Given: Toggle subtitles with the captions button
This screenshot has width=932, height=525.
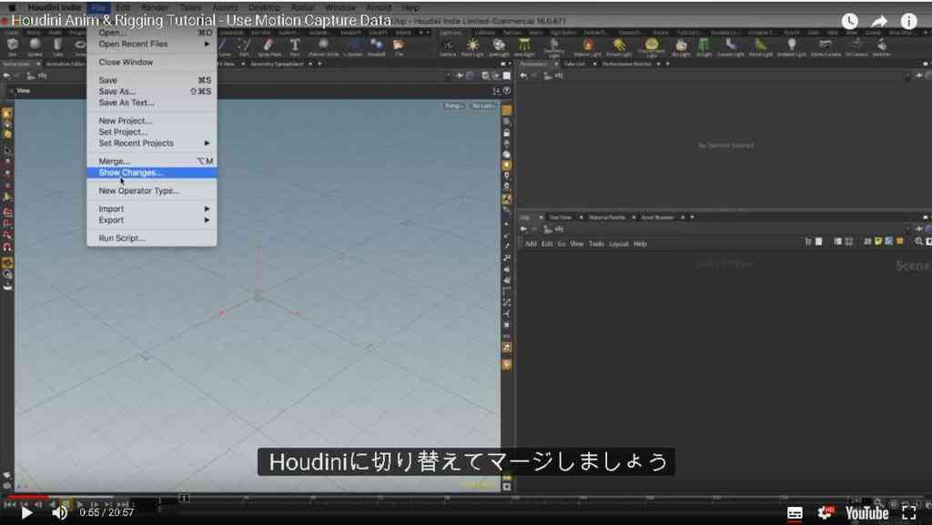Looking at the screenshot, I should (795, 513).
